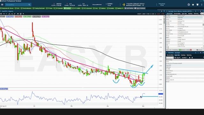
Task: Select the EQL Pharma market row
Action: click(184, 45)
